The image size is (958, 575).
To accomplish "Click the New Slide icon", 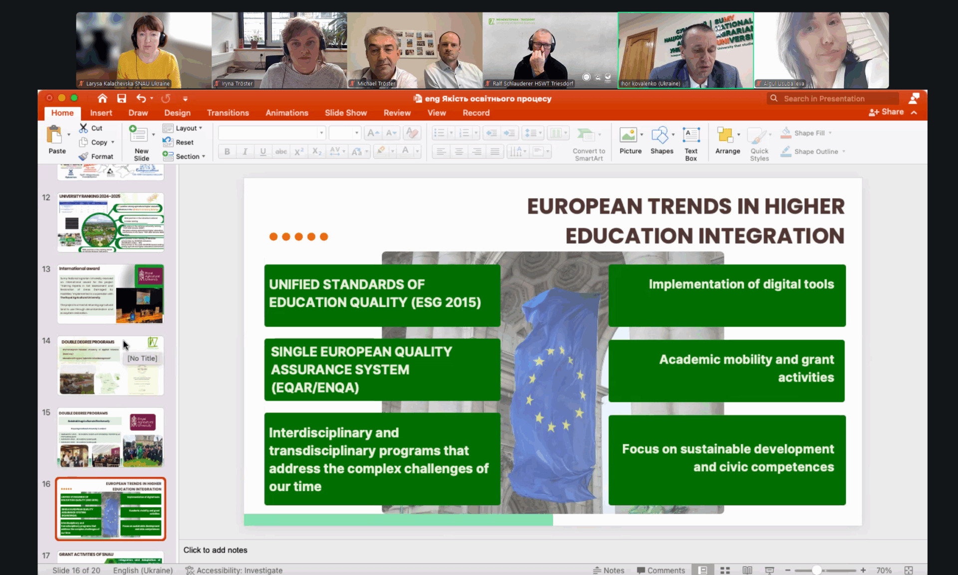I will (139, 135).
